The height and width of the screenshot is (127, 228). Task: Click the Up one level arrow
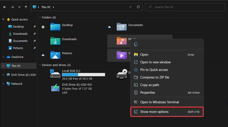pyautogui.click(x=26, y=7)
